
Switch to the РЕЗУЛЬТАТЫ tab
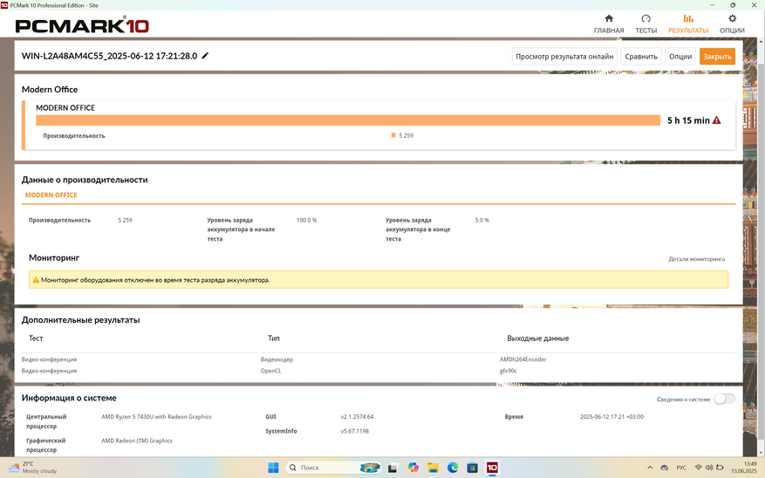click(688, 24)
